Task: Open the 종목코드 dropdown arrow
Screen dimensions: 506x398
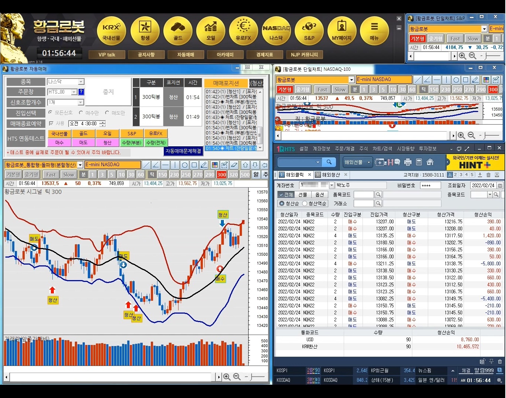Action: (x=490, y=195)
